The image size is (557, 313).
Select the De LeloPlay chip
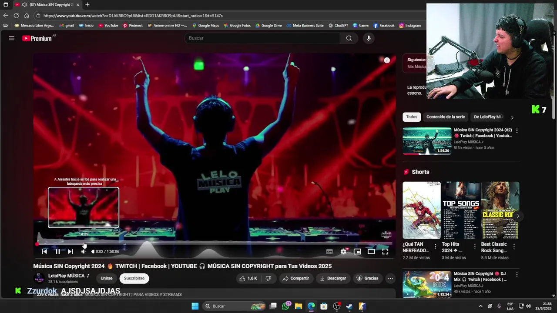[x=488, y=117]
